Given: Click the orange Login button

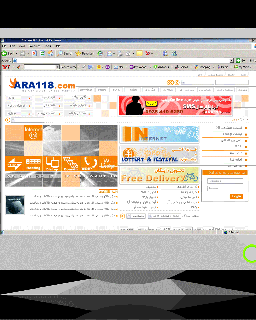Looking at the screenshot, I should click(236, 196).
